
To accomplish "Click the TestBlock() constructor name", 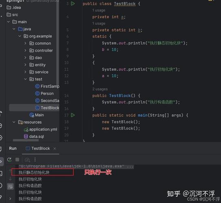I will pyautogui.click(x=120, y=95).
